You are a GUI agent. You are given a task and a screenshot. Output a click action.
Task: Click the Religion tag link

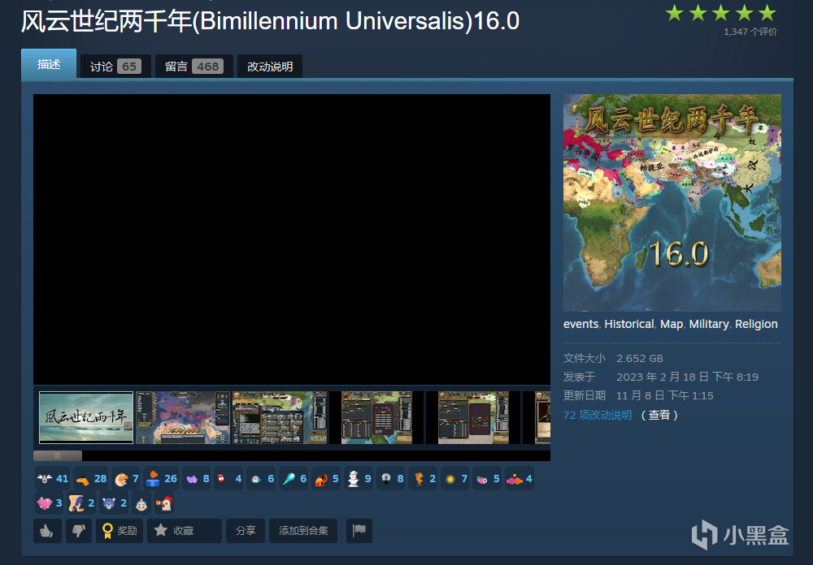756,324
